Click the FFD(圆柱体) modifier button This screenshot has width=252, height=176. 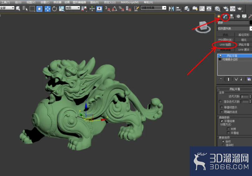[x=225, y=40]
